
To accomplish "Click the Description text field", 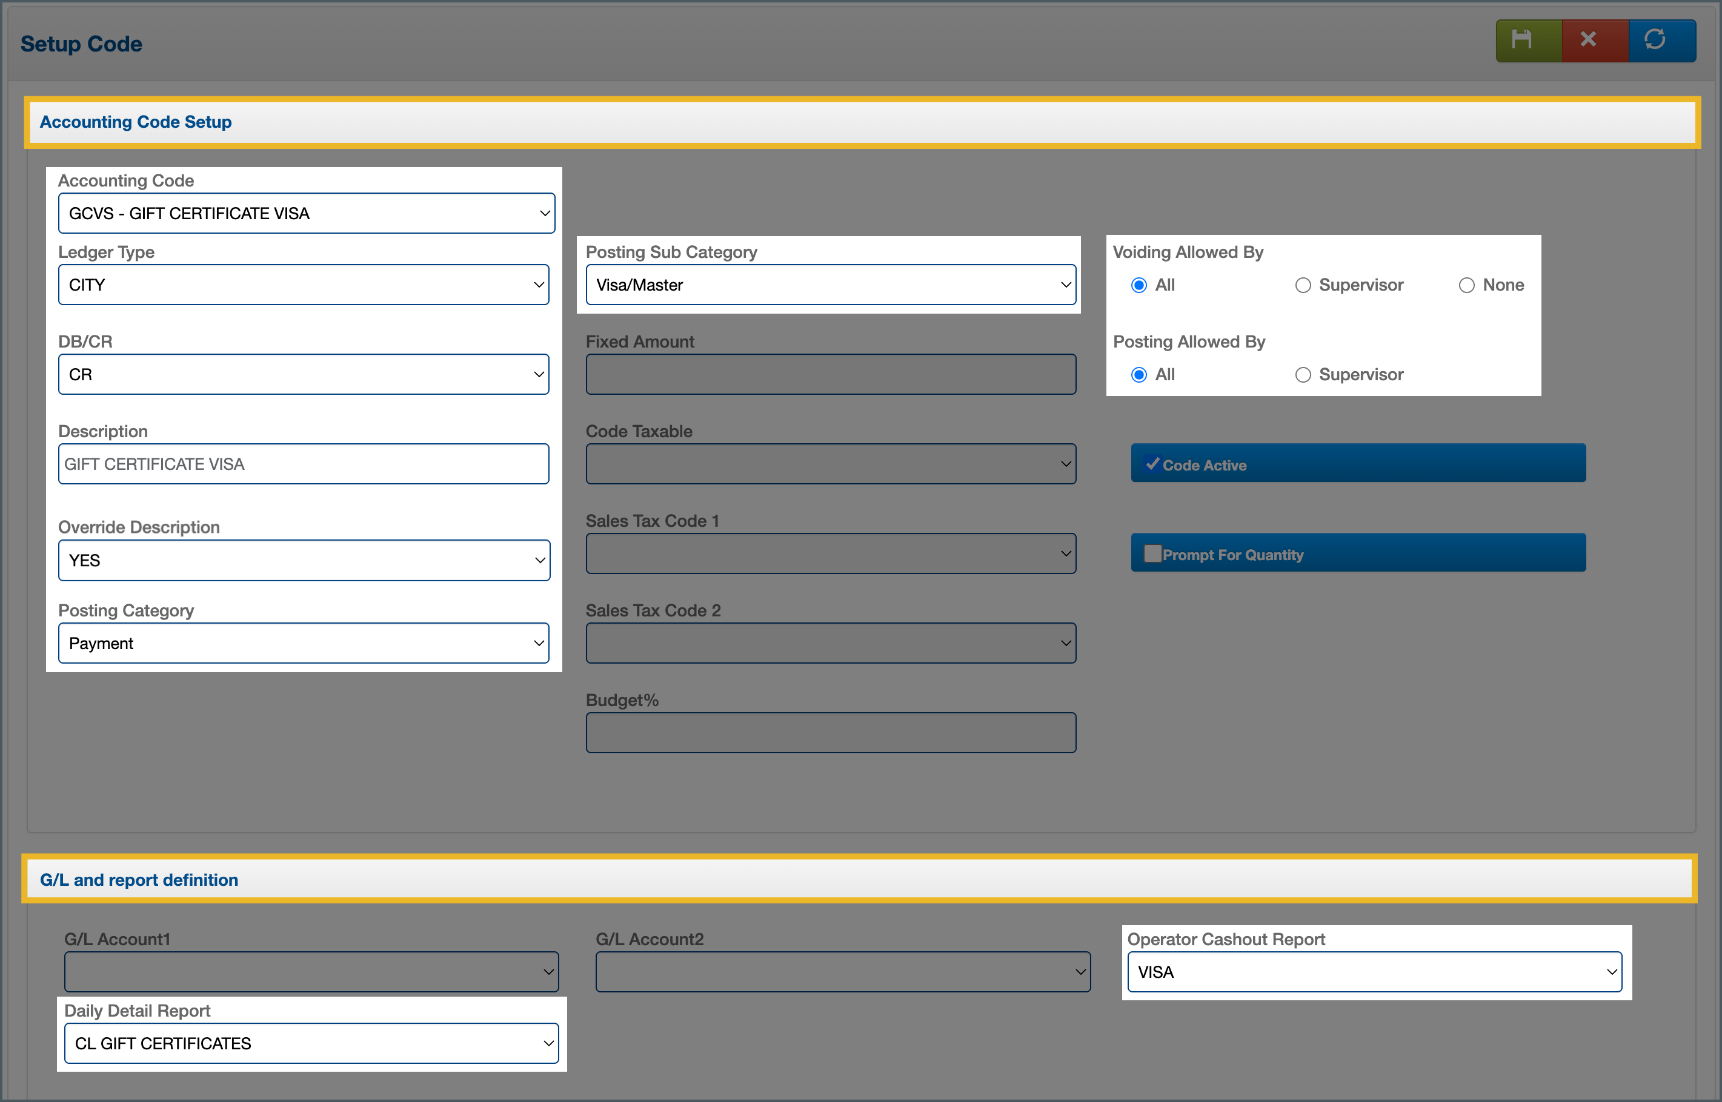I will (x=303, y=464).
